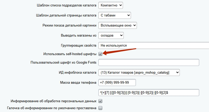Click the "Маска ввода телефона" label
This screenshot has height=112, width=209.
(78, 82)
